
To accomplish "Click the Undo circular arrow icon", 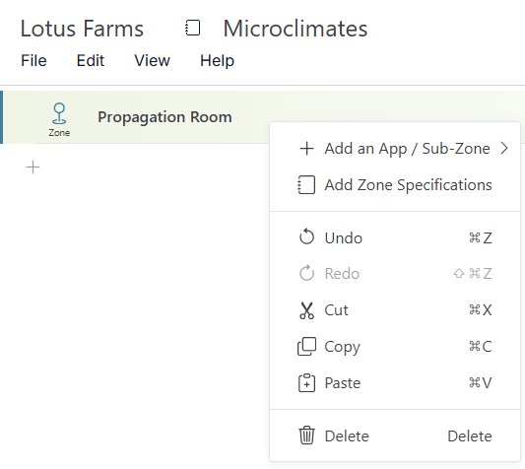I will click(306, 237).
